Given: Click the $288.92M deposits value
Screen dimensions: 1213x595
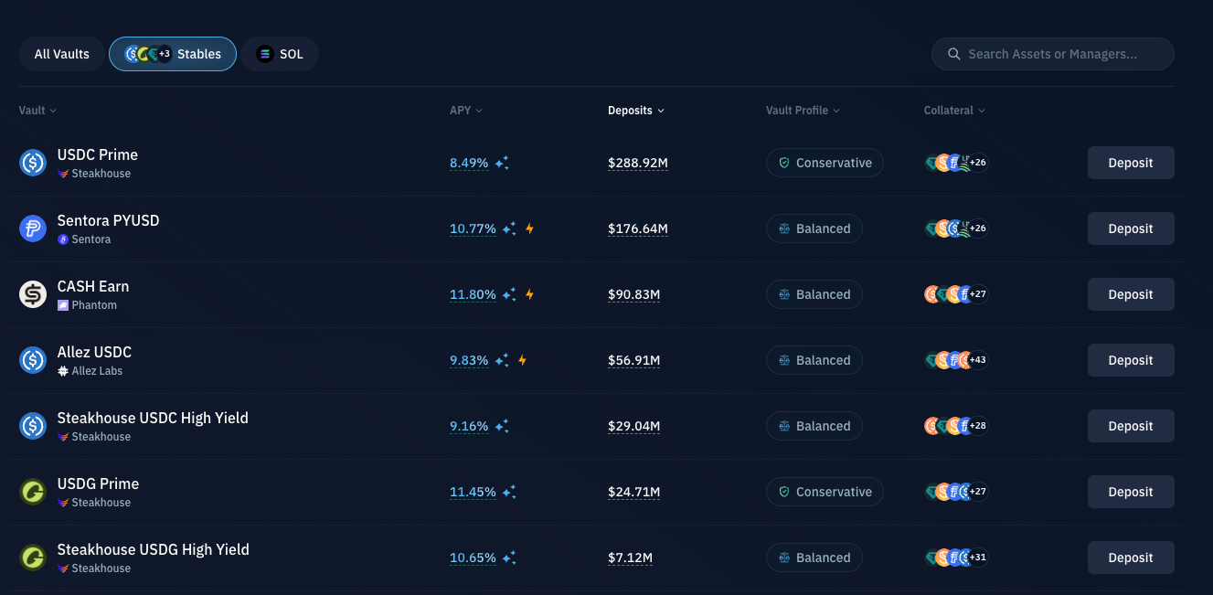Looking at the screenshot, I should tap(638, 163).
